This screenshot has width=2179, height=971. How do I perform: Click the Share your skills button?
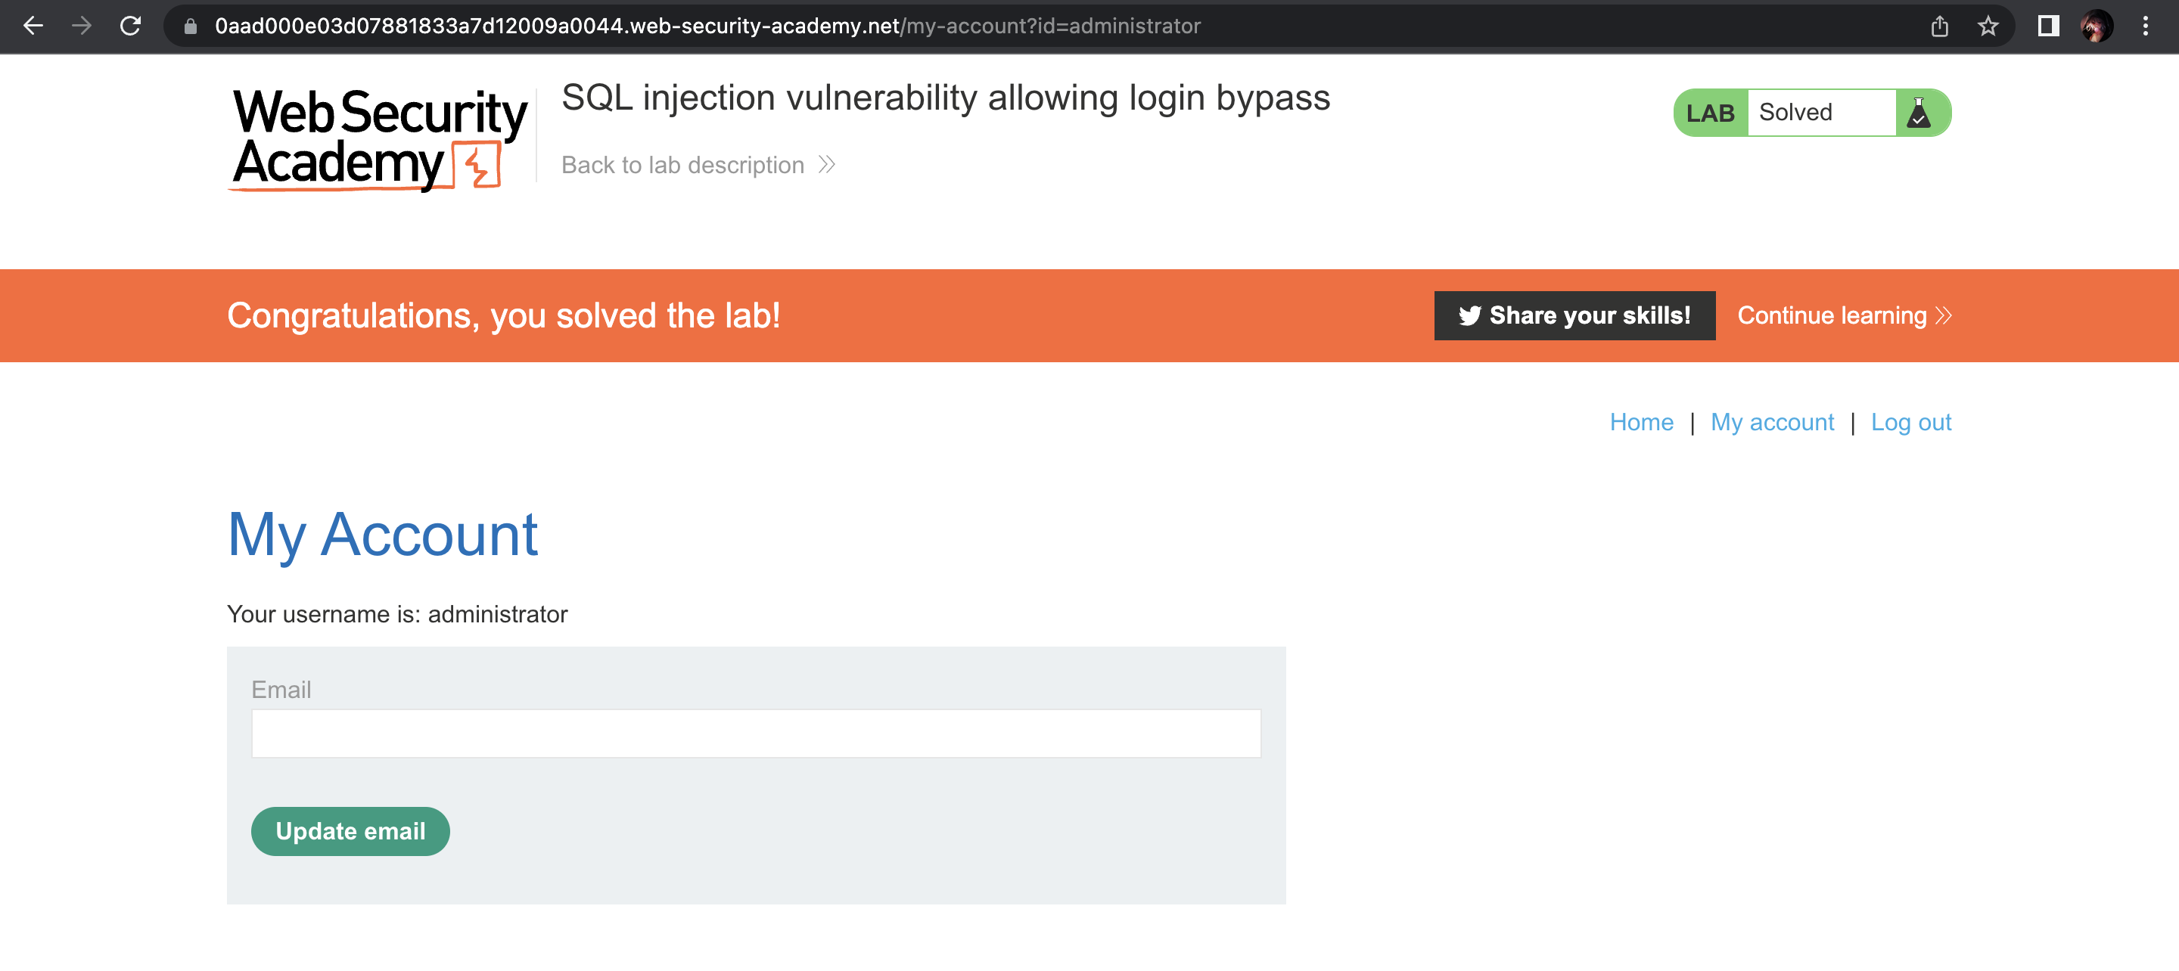pyautogui.click(x=1574, y=315)
